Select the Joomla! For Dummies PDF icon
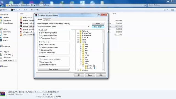Viewport: 176px width, 99px height. coord(21,20)
